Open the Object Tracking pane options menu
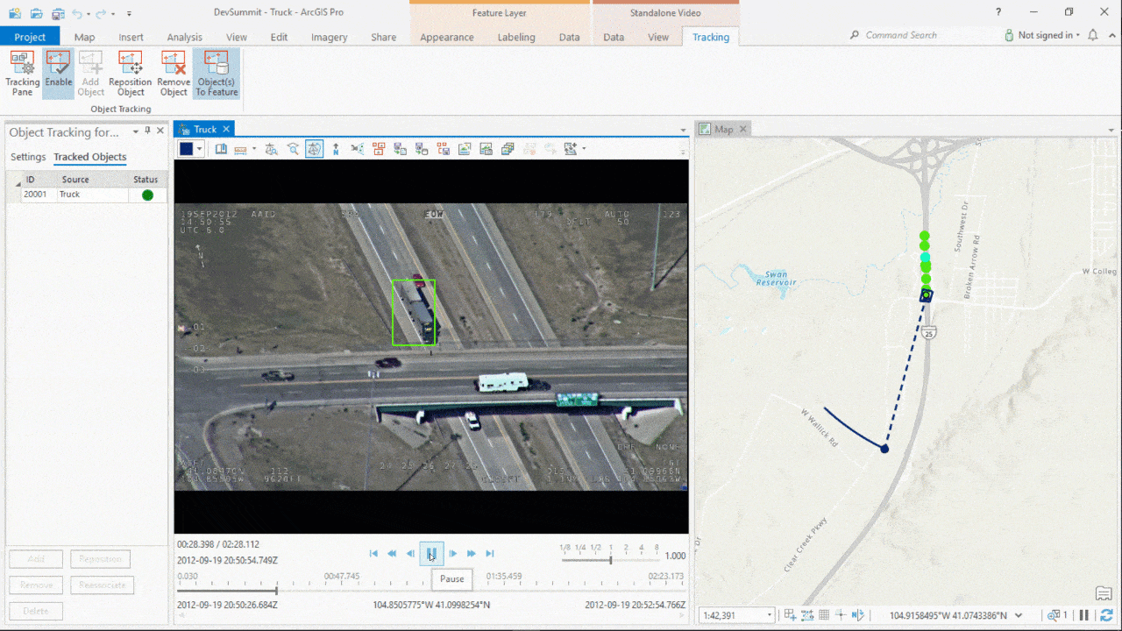Image resolution: width=1122 pixels, height=631 pixels. [x=136, y=131]
